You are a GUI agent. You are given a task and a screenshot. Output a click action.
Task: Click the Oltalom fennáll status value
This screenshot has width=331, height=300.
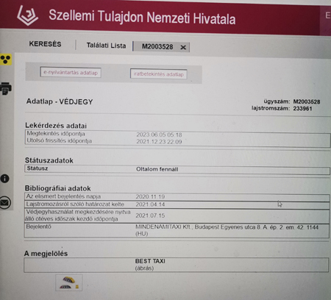(157, 169)
